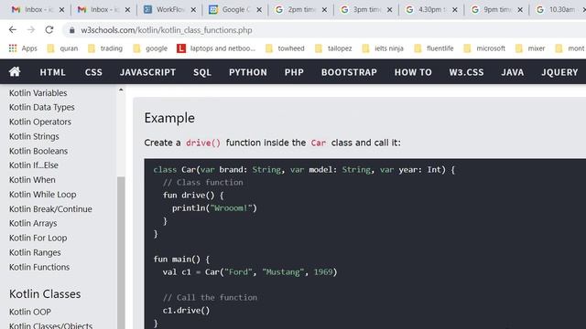Open Kotlin Booleans in sidebar

[38, 151]
